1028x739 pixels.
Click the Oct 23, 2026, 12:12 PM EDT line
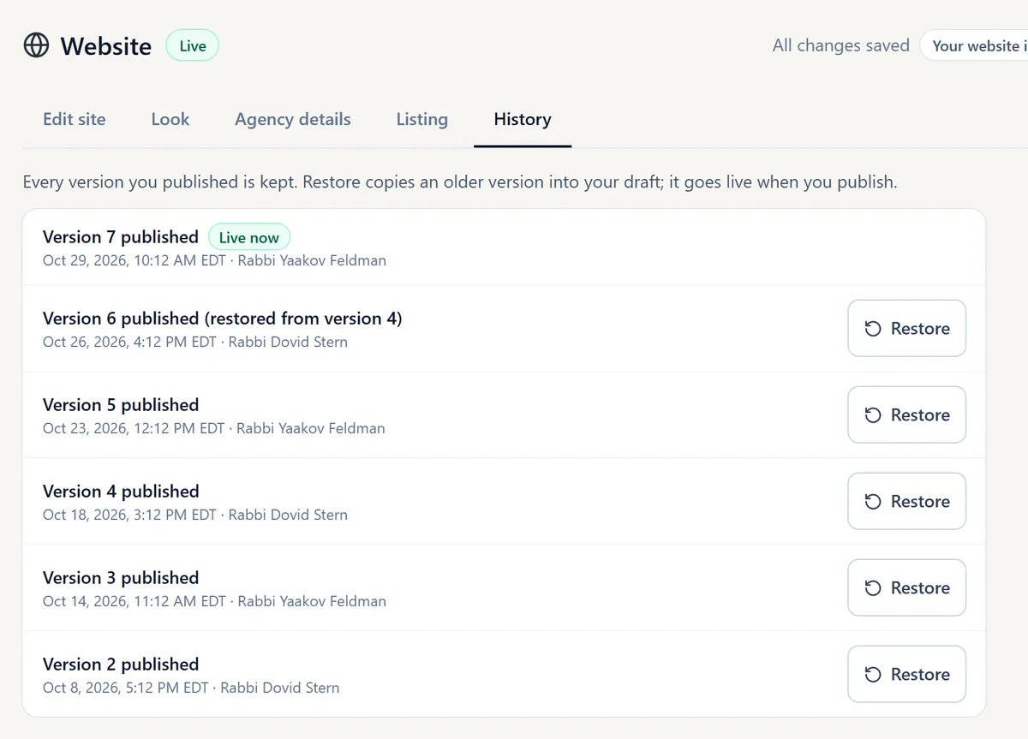tap(214, 428)
